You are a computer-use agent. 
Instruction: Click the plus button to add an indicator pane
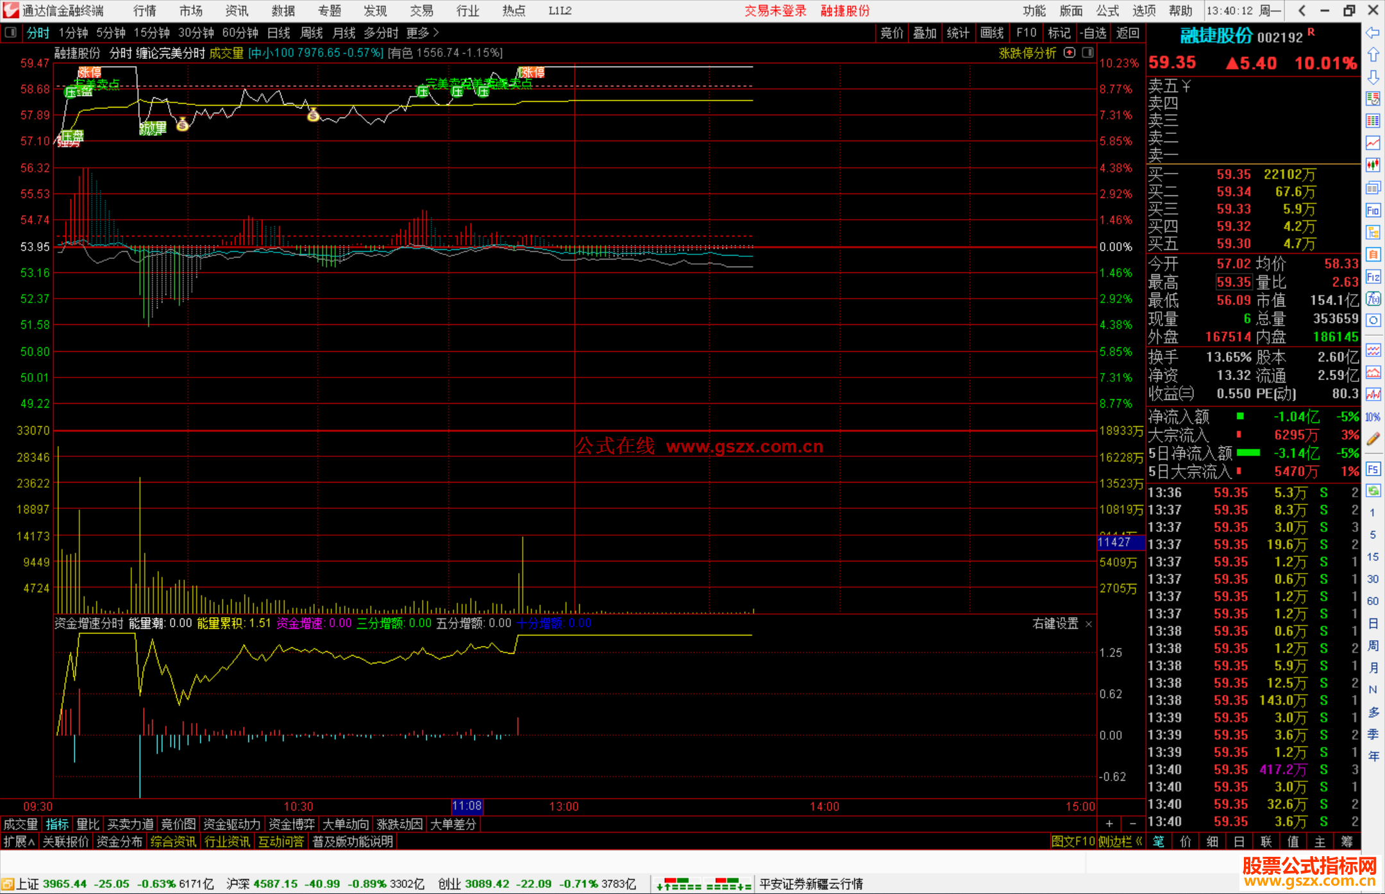1109,824
